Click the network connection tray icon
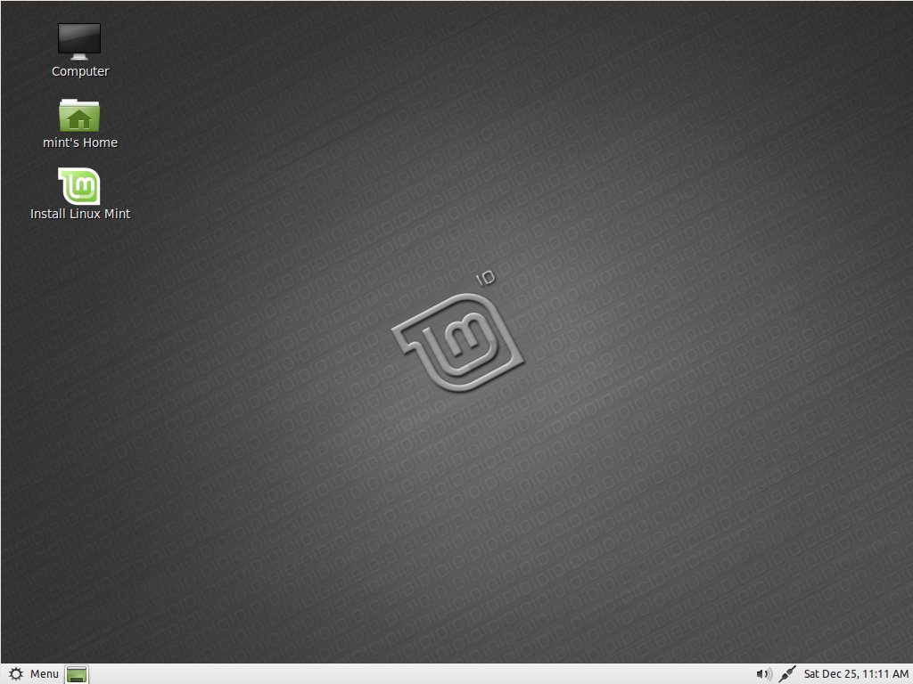This screenshot has width=913, height=684. (x=786, y=674)
